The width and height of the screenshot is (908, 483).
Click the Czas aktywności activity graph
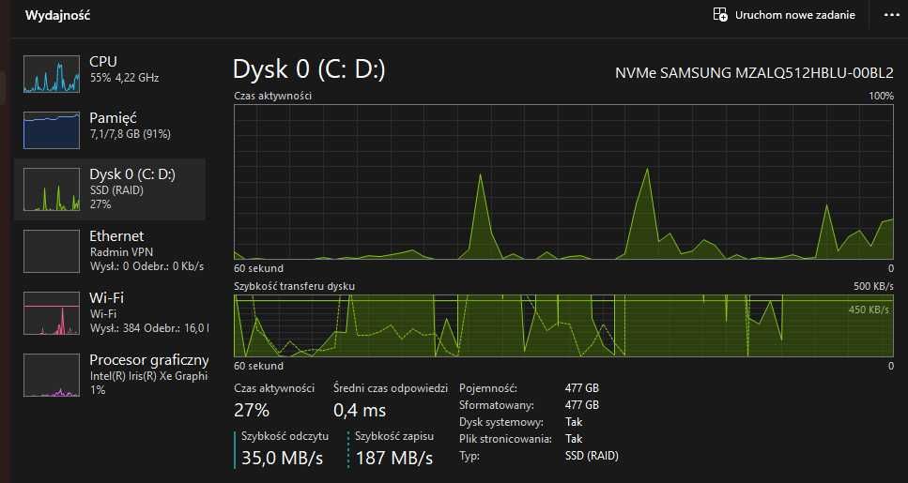click(x=563, y=182)
